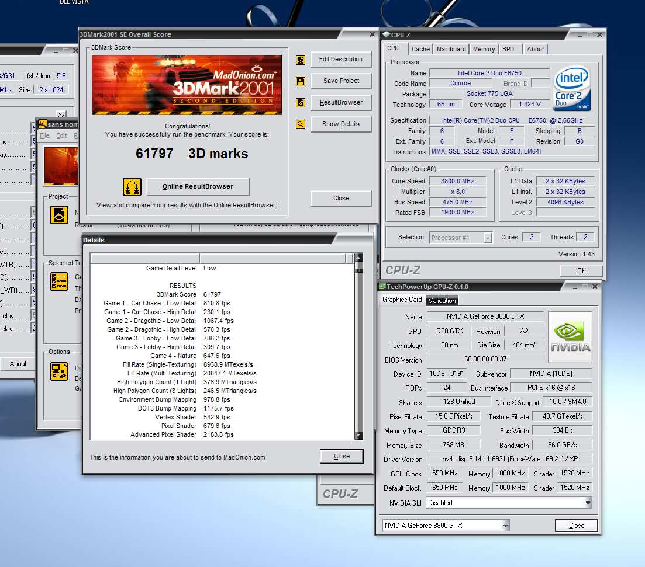This screenshot has width=645, height=567.
Task: Click the ResultBrowser document icon
Action: [301, 103]
